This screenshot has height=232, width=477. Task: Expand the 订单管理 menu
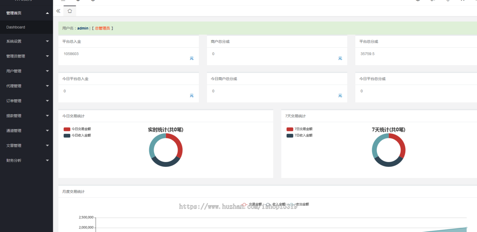click(26, 101)
